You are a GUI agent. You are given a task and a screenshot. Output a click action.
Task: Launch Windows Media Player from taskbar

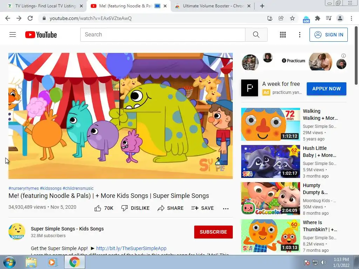[x=52, y=262]
